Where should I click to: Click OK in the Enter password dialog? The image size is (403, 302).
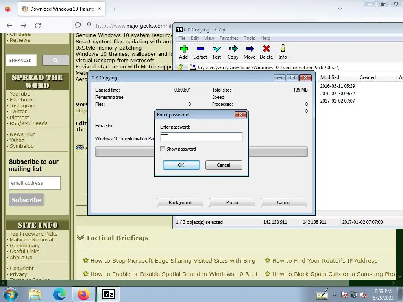(181, 165)
